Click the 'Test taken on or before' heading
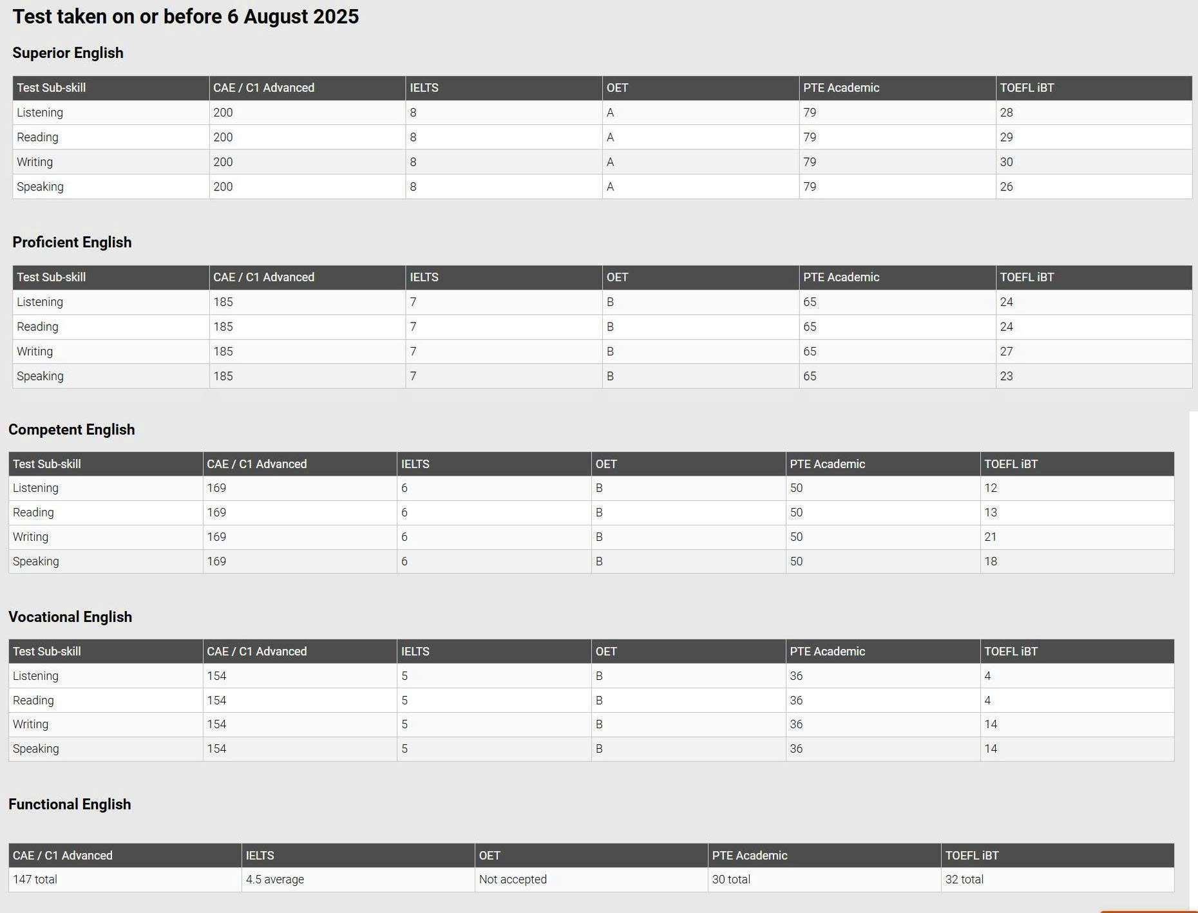Screen dimensions: 1198x913 [185, 17]
